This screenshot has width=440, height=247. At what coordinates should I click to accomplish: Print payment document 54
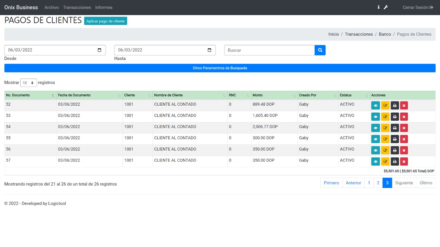tap(395, 128)
